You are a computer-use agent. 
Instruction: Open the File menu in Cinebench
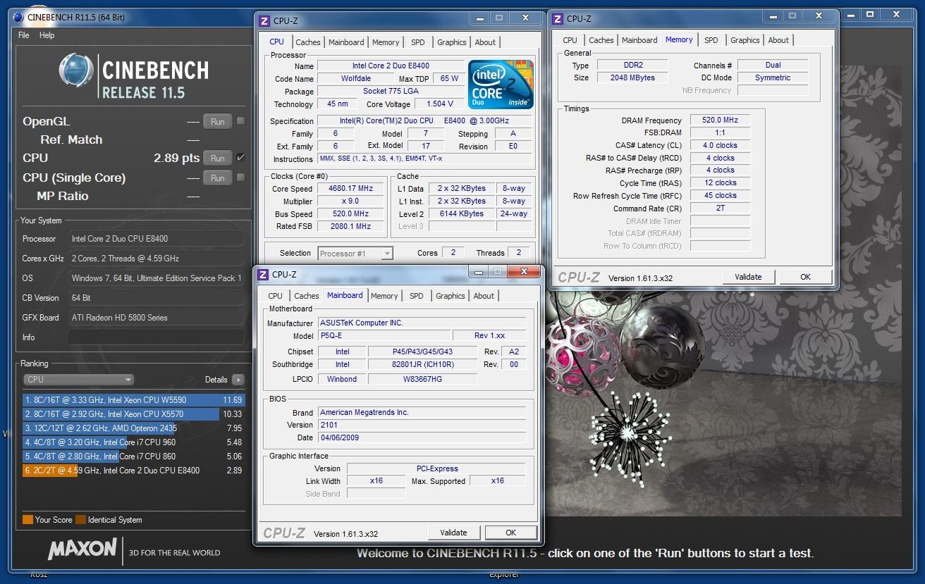pos(24,35)
